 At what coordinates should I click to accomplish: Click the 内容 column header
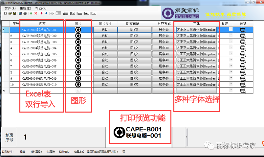point(42,24)
